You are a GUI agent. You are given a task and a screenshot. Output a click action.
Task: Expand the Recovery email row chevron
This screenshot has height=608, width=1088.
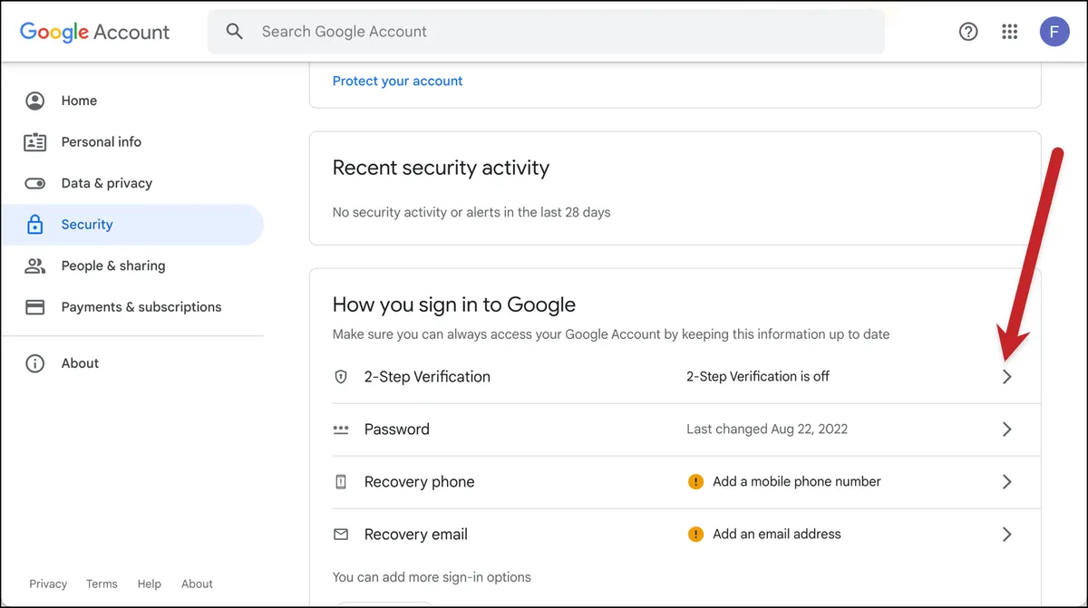1006,535
